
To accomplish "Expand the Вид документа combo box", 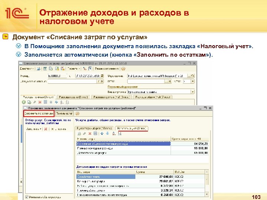I will click(x=192, y=92).
